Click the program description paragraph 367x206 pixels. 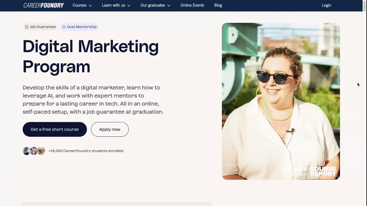pyautogui.click(x=93, y=99)
